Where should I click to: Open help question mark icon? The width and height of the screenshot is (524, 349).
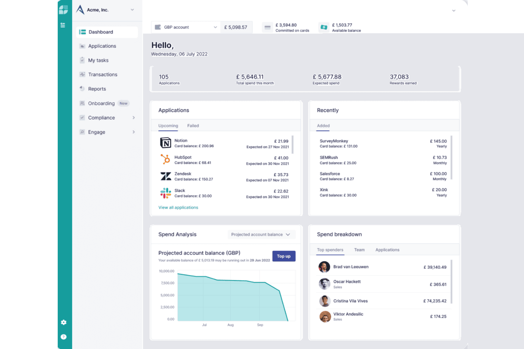tap(64, 337)
